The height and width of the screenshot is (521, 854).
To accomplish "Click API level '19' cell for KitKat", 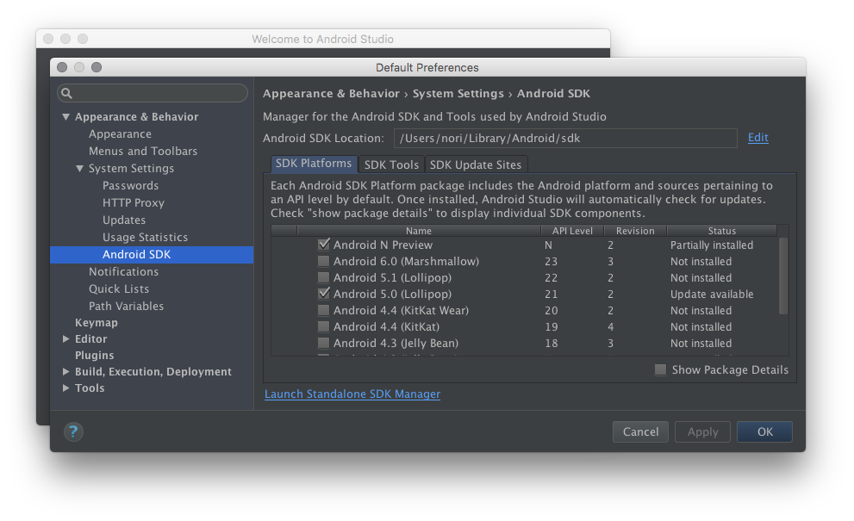I will tap(552, 326).
